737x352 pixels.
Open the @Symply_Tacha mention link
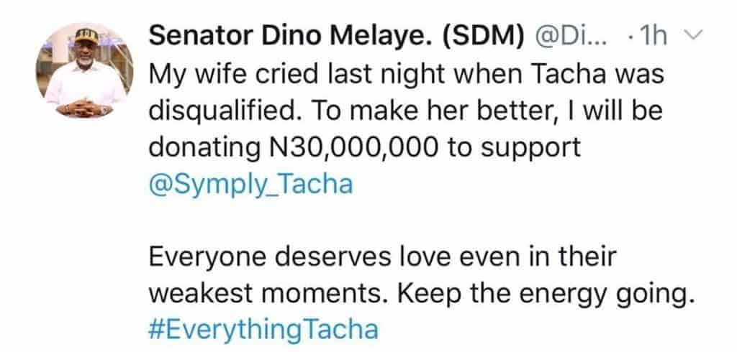pyautogui.click(x=250, y=184)
